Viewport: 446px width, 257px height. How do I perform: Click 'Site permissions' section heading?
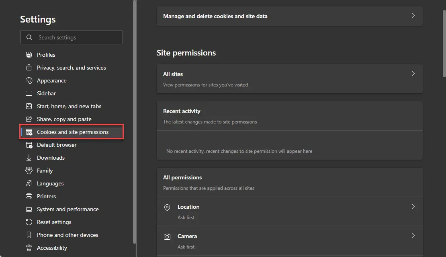pos(186,53)
